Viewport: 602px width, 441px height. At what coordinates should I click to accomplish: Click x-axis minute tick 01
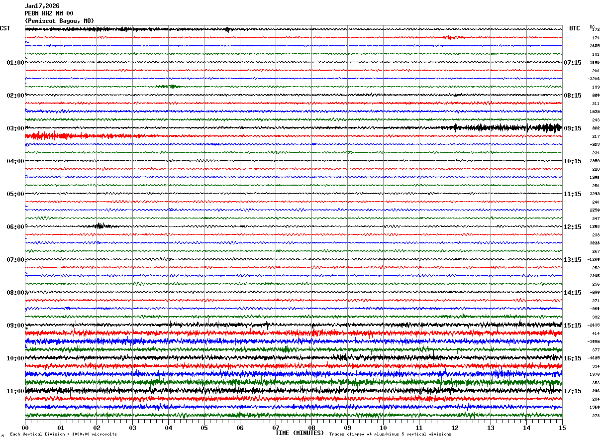(61, 428)
